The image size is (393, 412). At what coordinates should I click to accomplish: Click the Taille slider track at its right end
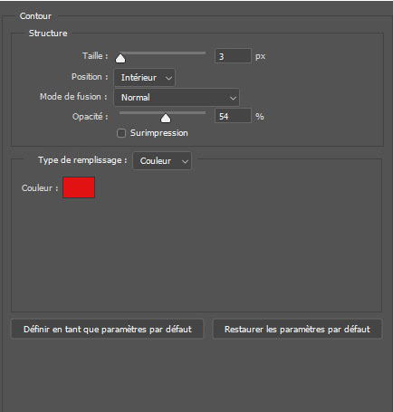pyautogui.click(x=204, y=53)
